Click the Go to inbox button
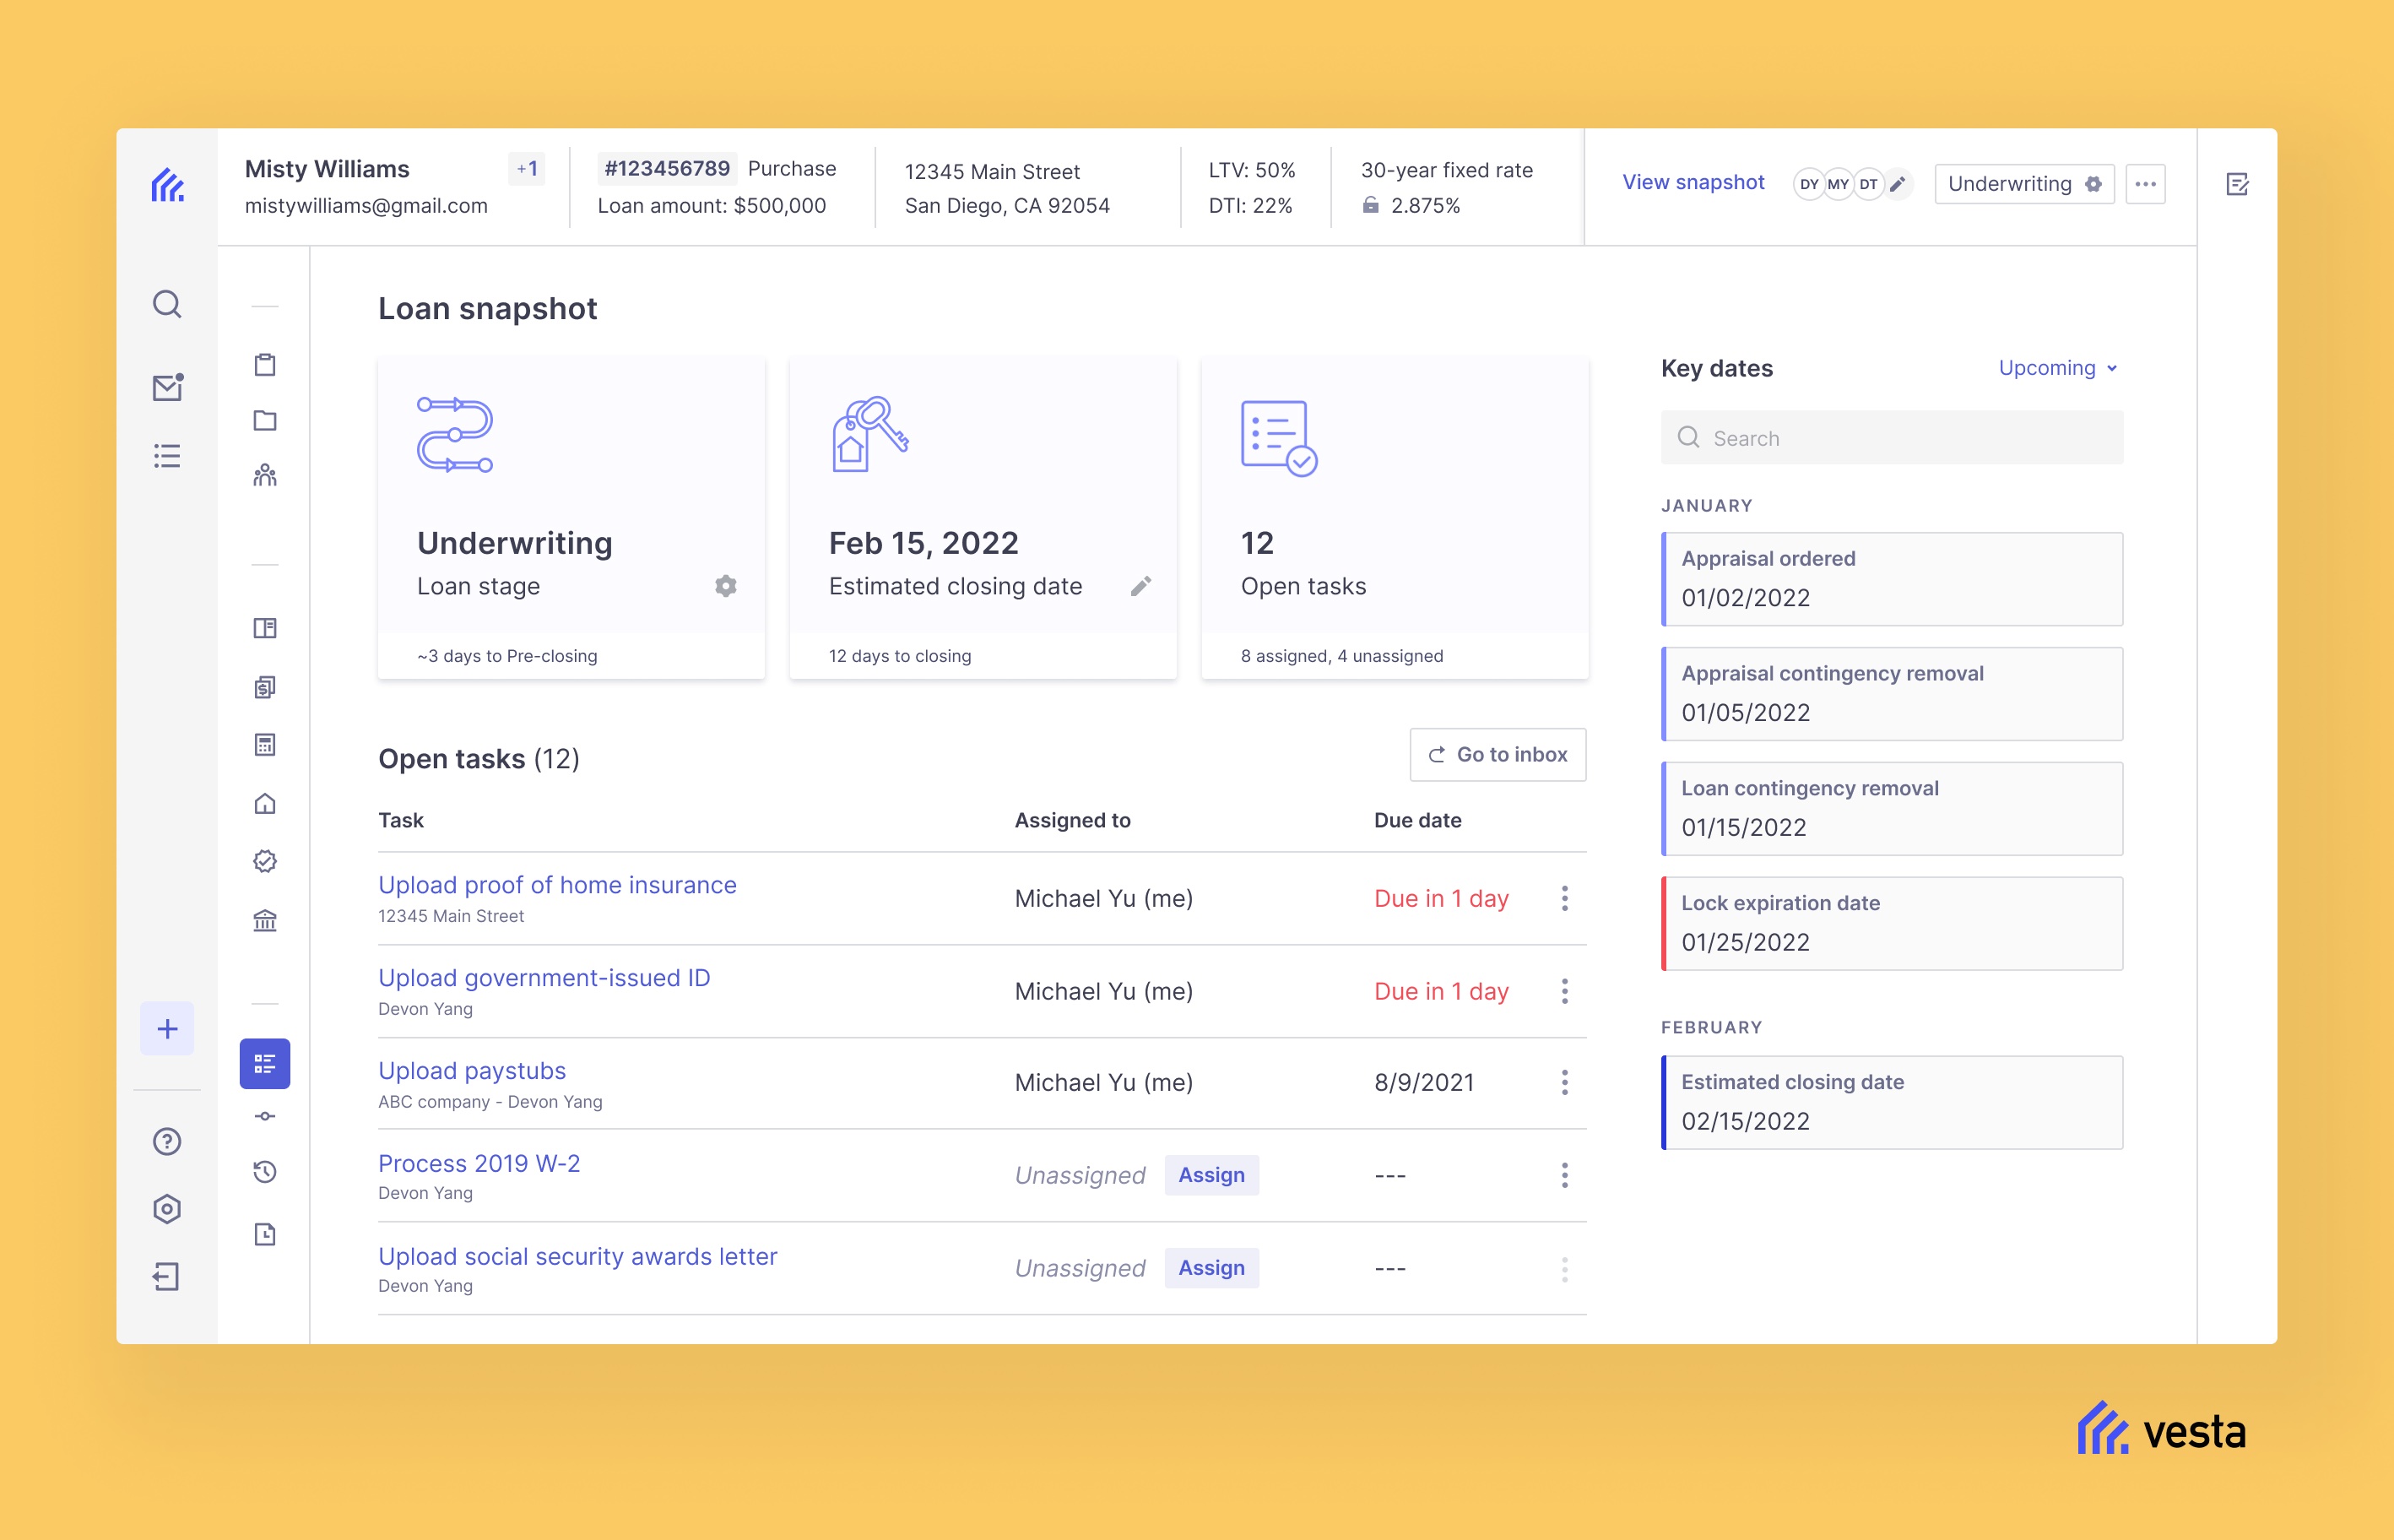The width and height of the screenshot is (2394, 1540). pyautogui.click(x=1498, y=755)
